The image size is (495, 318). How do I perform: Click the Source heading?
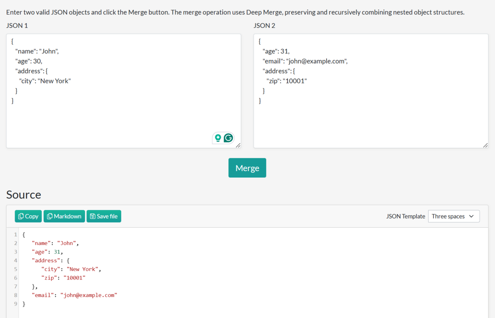tap(24, 195)
